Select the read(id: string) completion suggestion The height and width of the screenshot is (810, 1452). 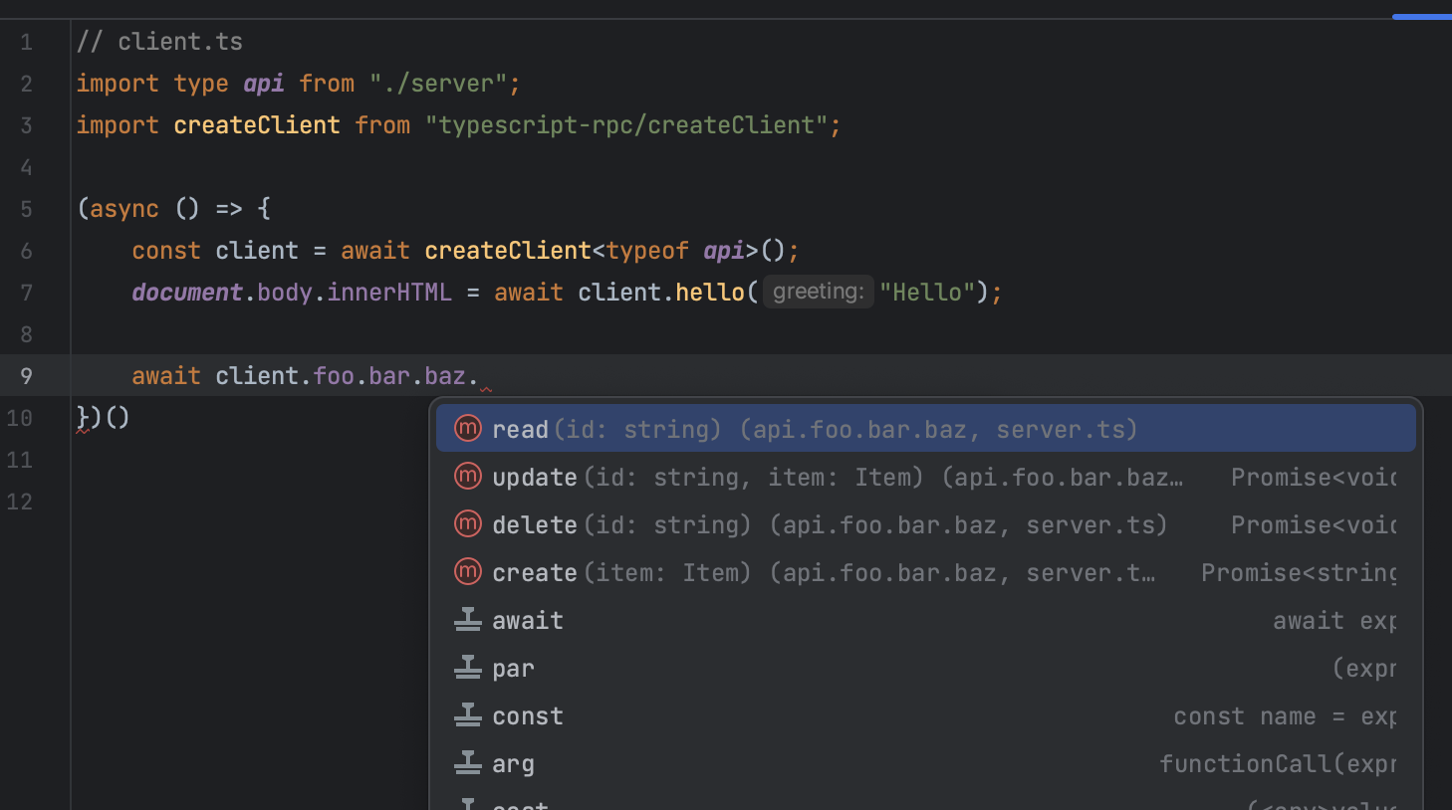pyautogui.click(x=925, y=429)
